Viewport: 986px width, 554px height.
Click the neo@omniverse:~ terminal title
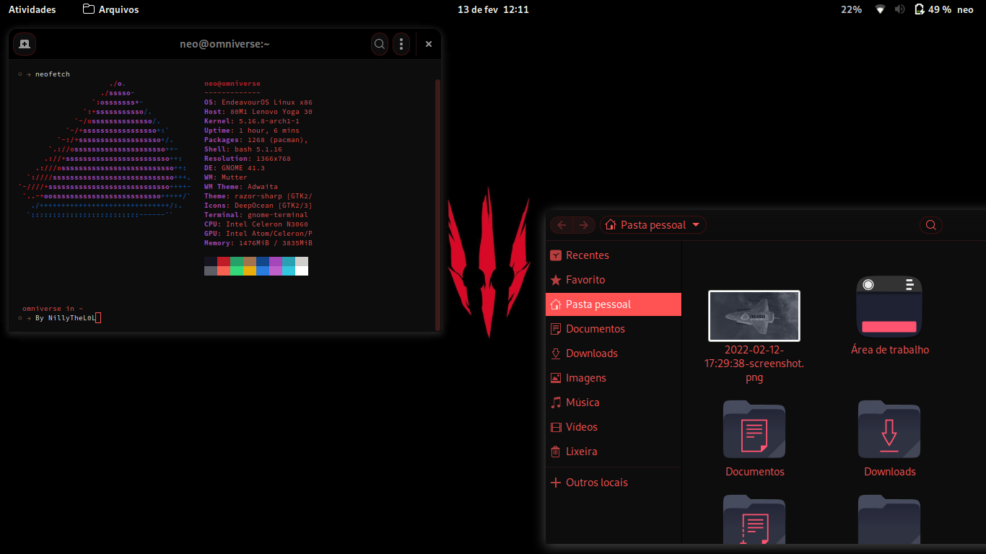(x=224, y=44)
